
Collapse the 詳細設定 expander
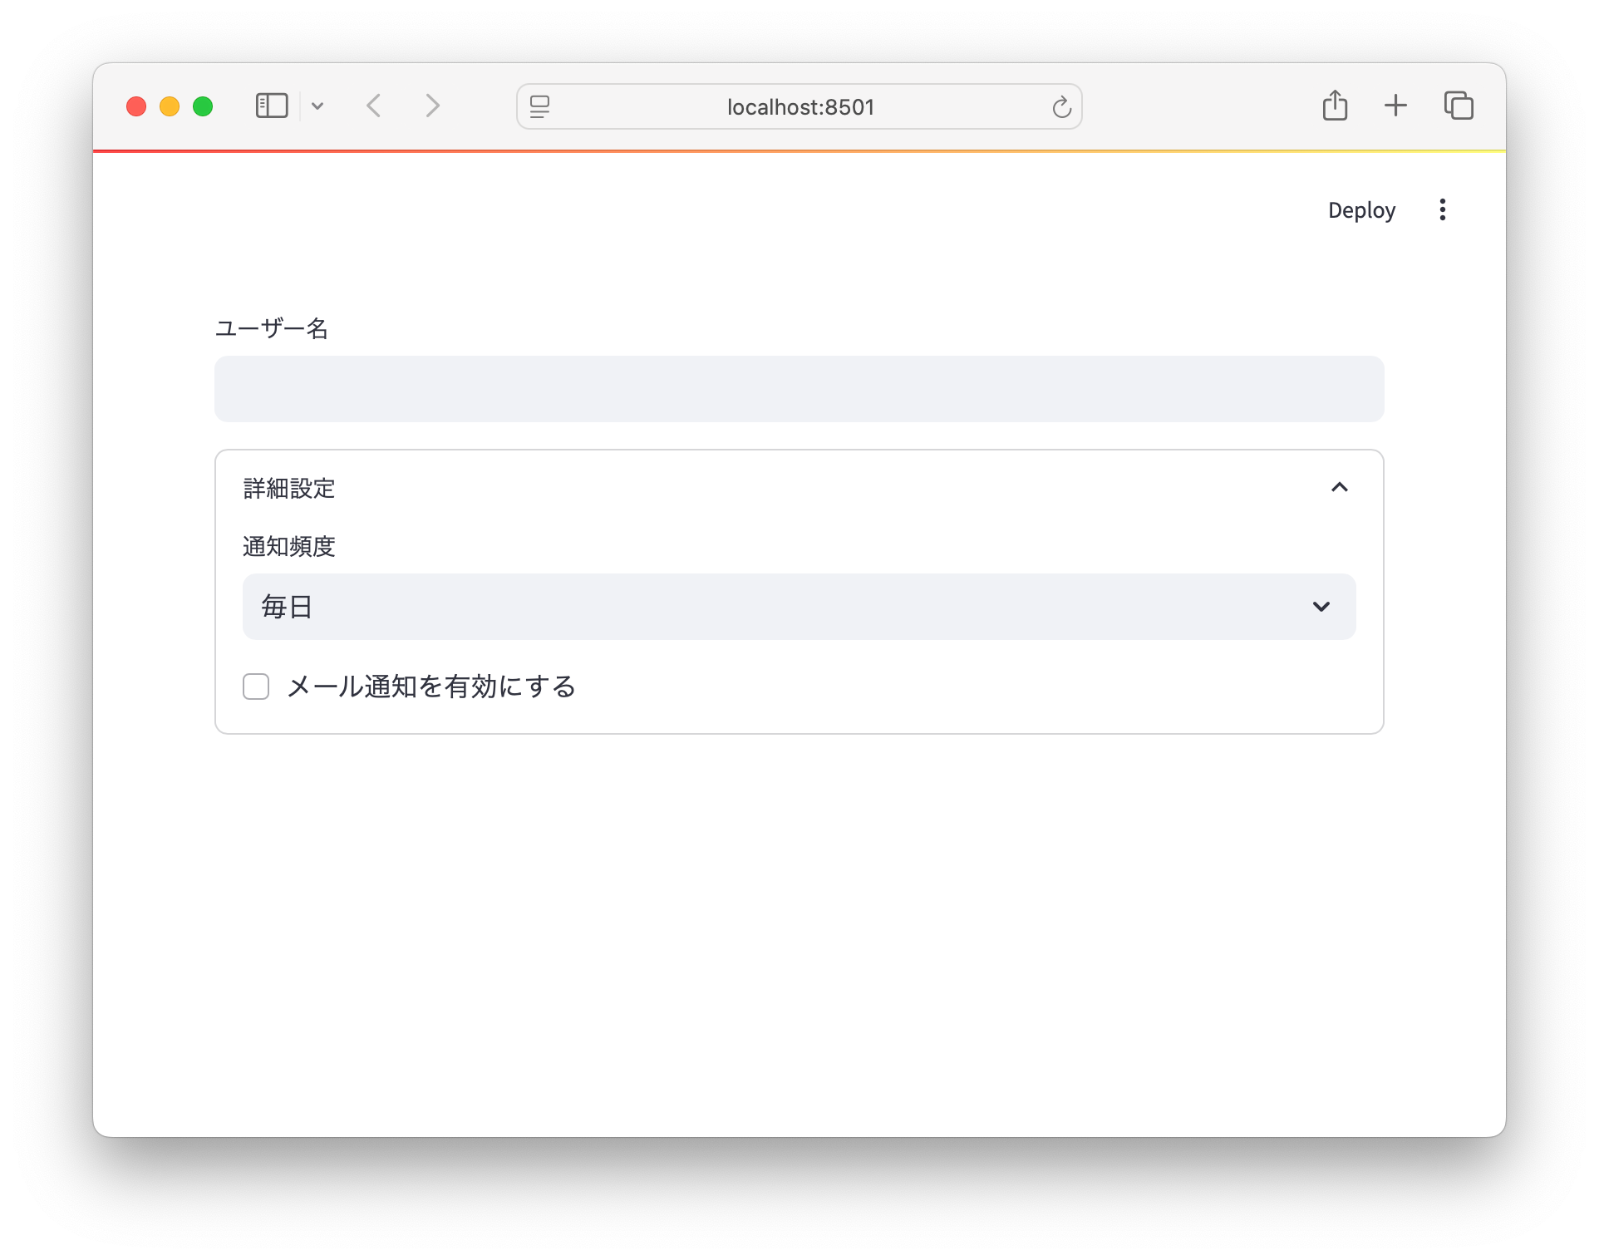point(1340,487)
